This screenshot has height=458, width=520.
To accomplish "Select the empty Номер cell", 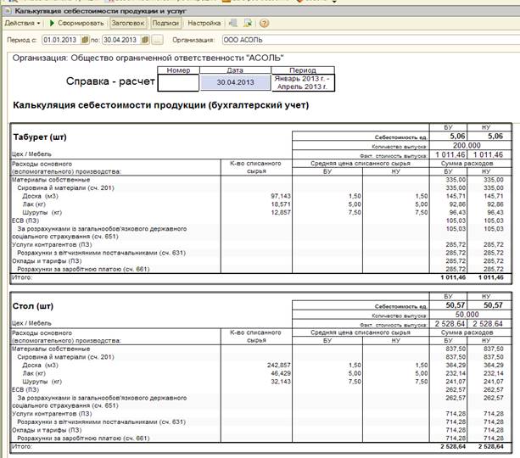I will pos(178,82).
